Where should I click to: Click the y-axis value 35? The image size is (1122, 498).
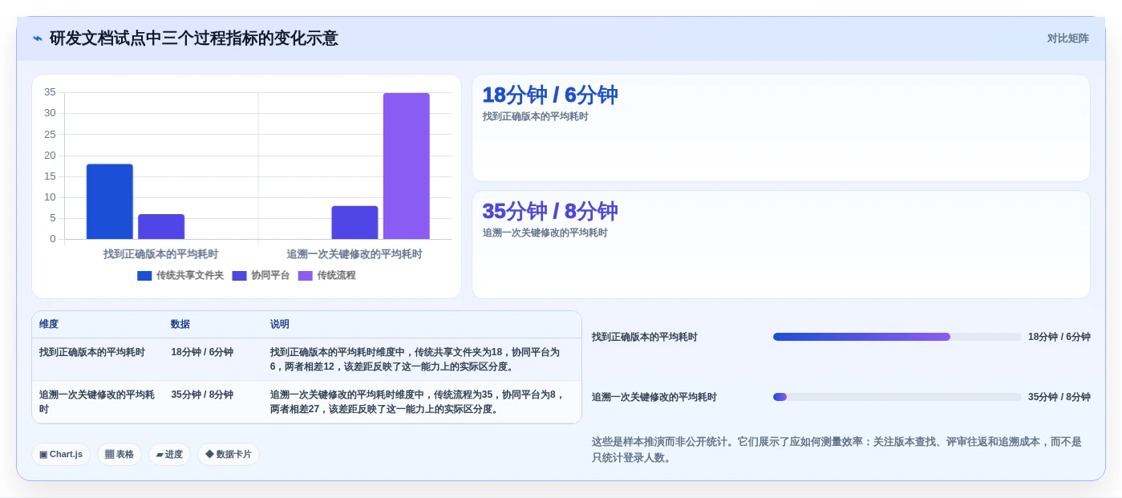click(x=50, y=92)
